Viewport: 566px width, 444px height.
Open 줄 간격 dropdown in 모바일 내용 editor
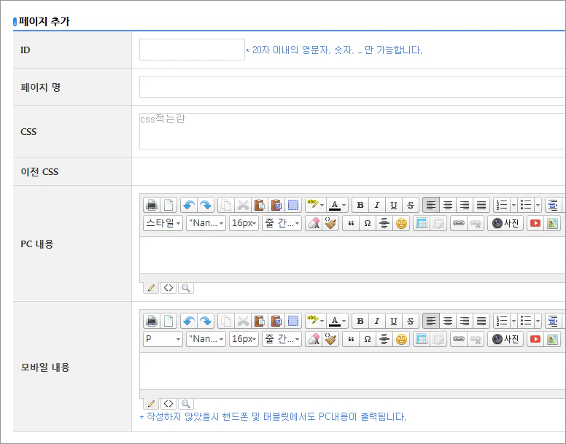[x=282, y=339]
